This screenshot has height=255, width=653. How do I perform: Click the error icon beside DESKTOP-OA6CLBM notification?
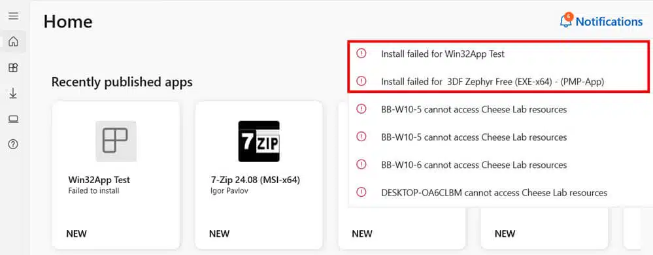[361, 192]
